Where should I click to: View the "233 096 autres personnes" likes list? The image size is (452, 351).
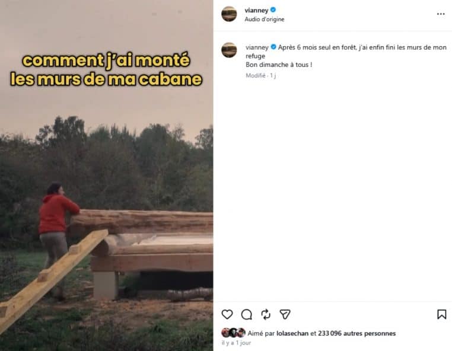357,333
